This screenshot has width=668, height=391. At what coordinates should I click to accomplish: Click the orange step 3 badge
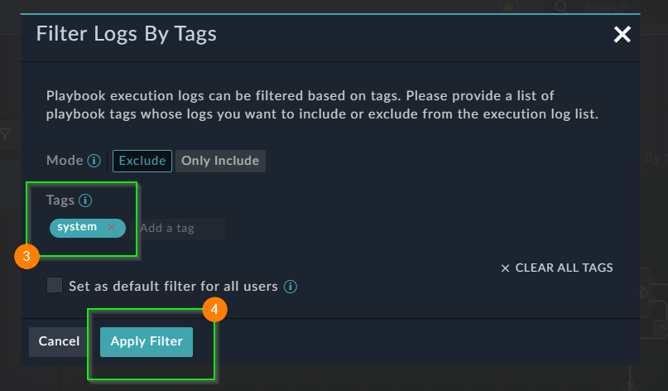pos(26,256)
